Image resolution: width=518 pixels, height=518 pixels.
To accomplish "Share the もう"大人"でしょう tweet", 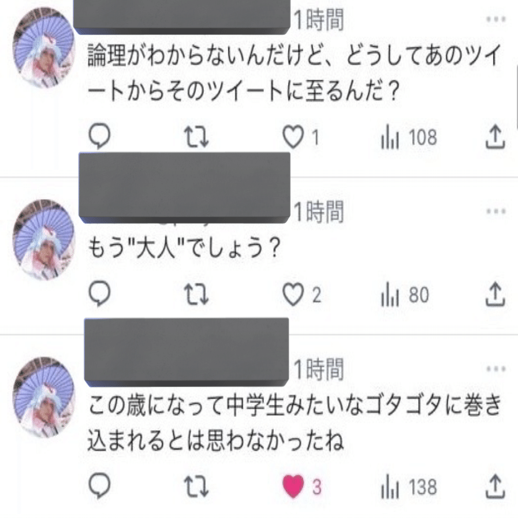I will [x=495, y=295].
